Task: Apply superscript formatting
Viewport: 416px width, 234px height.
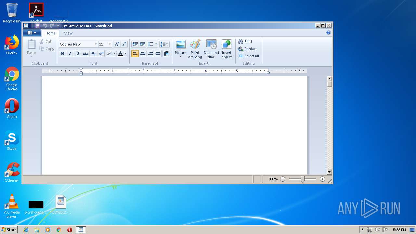Action: tap(101, 54)
